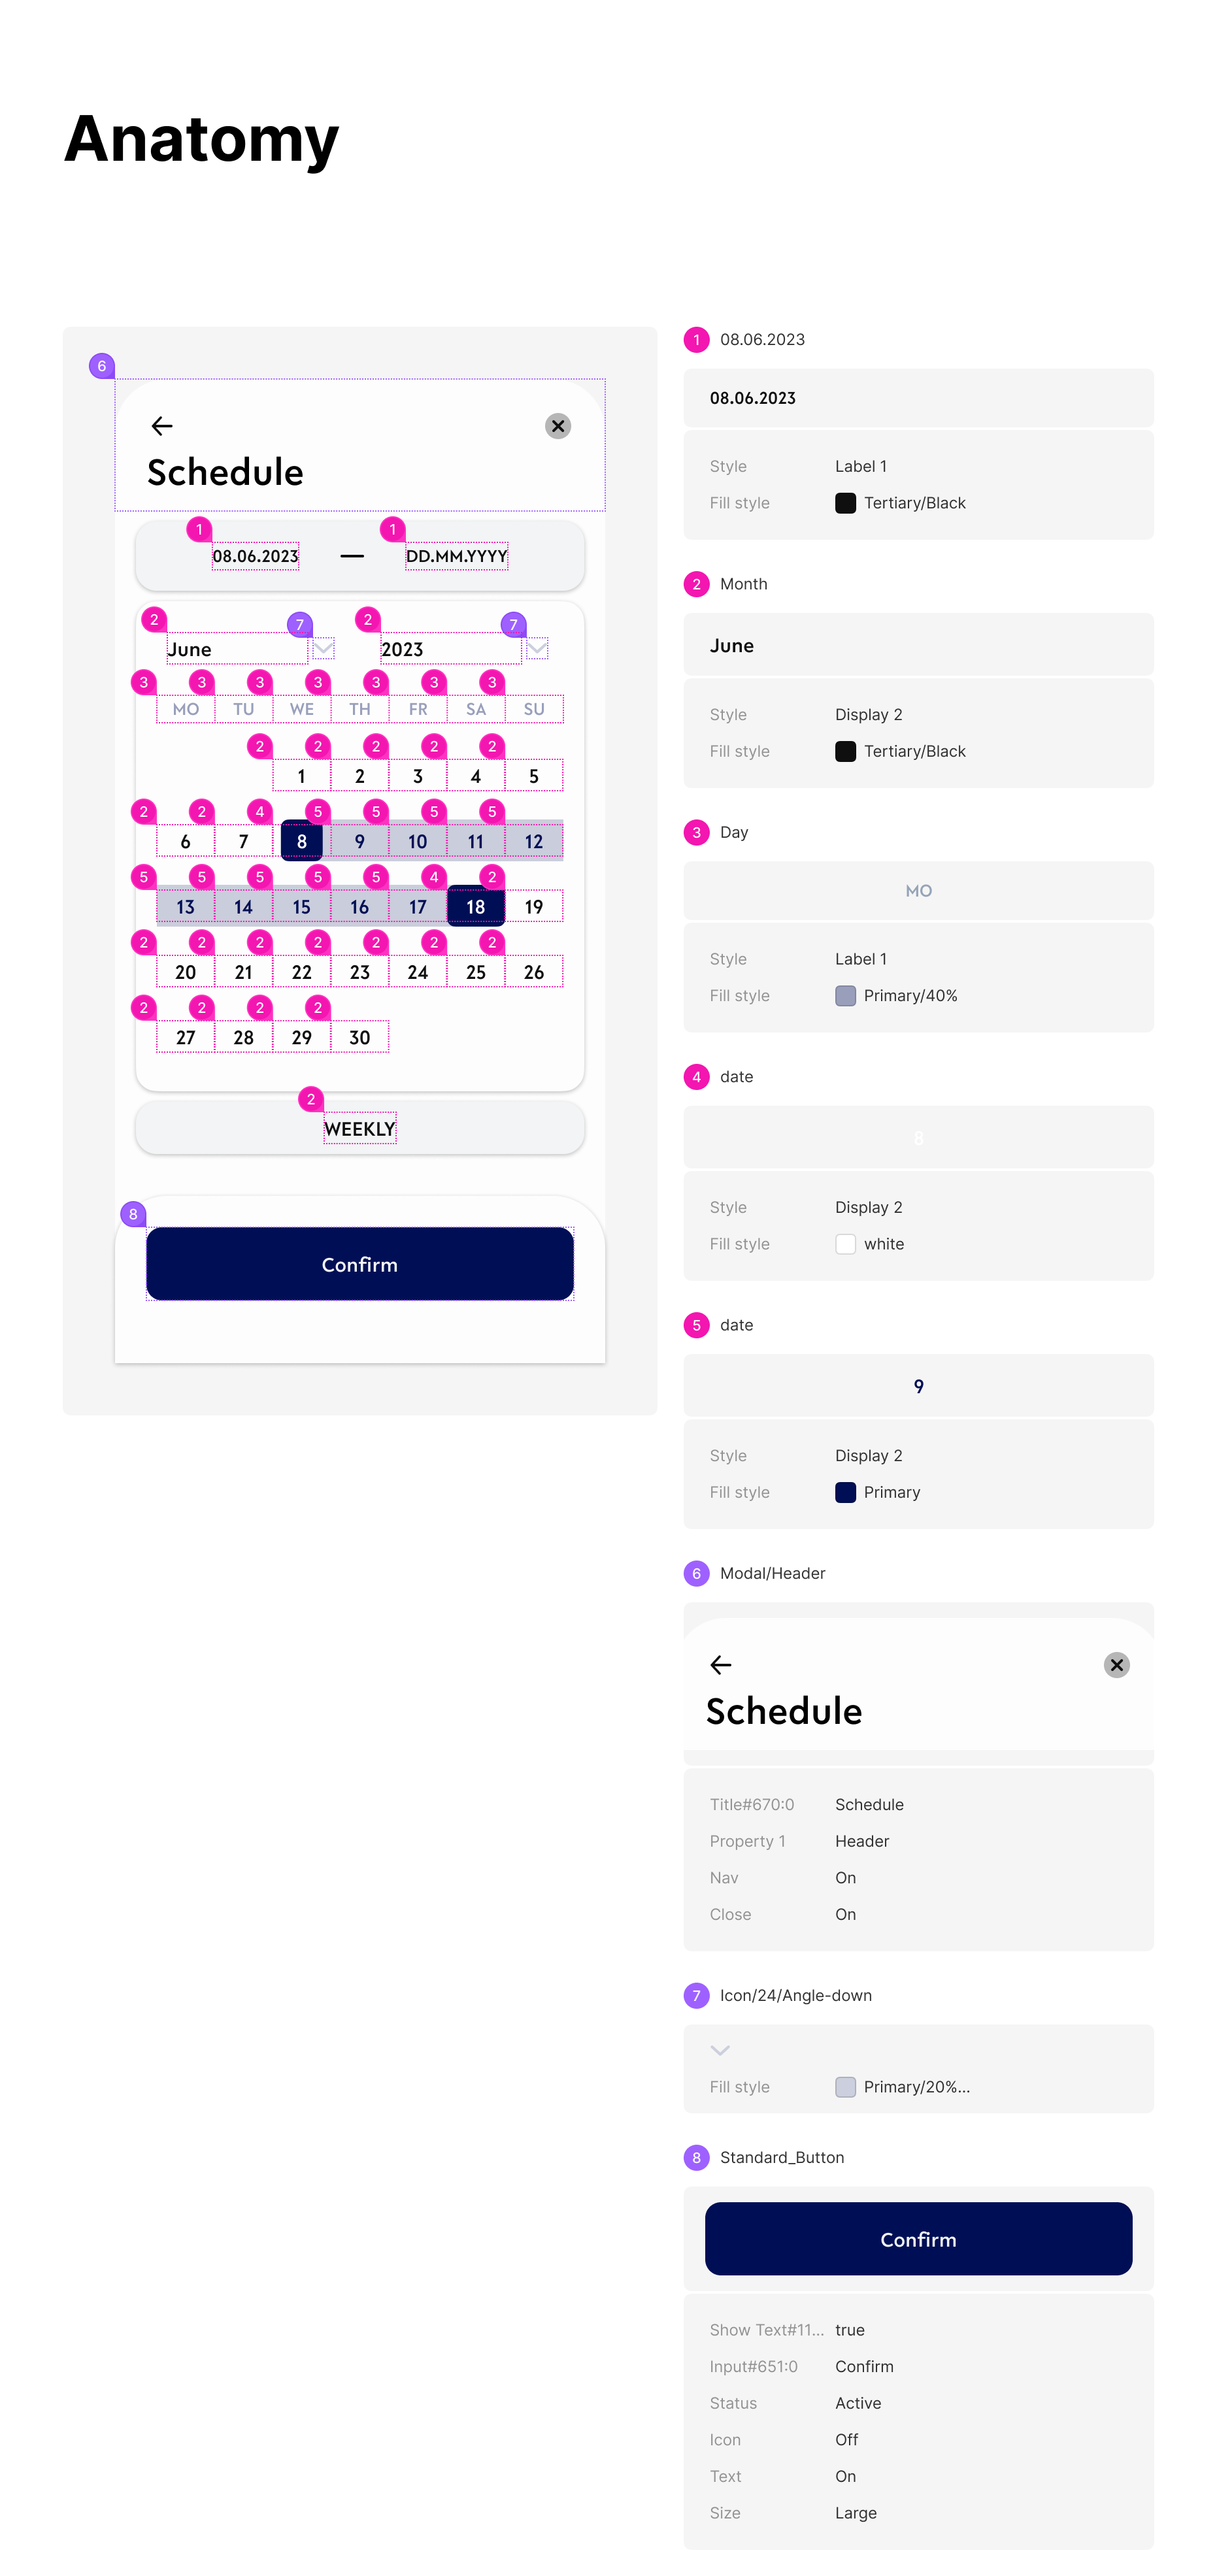Click the Primary/20% swatch under Icon/24/Angle-down
1217x2576 pixels.
845,2087
